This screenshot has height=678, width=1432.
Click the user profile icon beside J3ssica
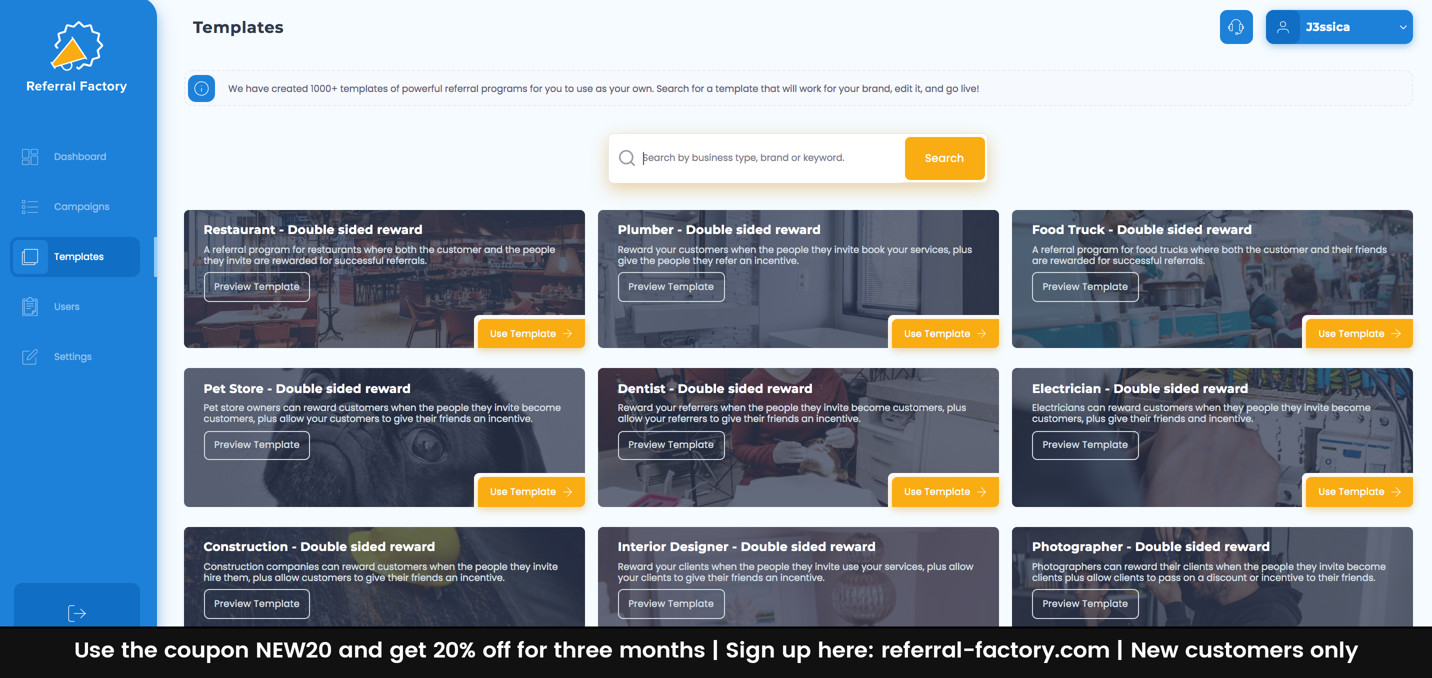pos(1284,26)
